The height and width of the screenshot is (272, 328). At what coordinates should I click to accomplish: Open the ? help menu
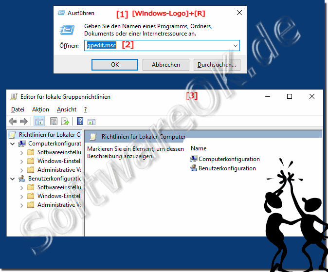tap(85, 109)
